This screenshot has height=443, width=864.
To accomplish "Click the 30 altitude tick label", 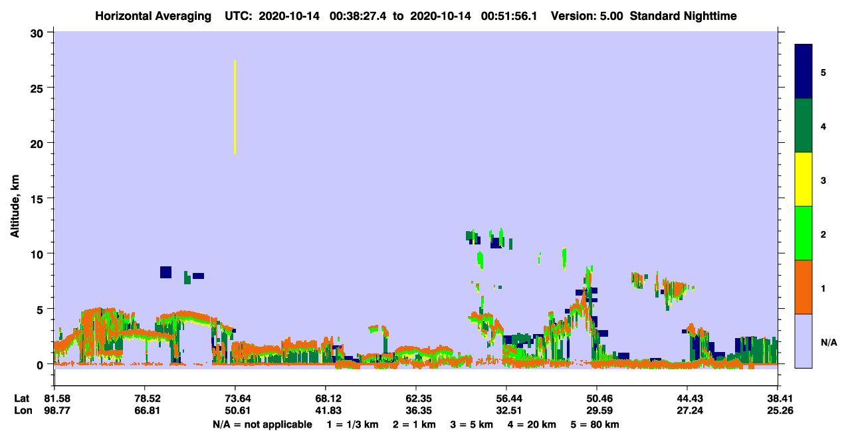I will (x=39, y=33).
